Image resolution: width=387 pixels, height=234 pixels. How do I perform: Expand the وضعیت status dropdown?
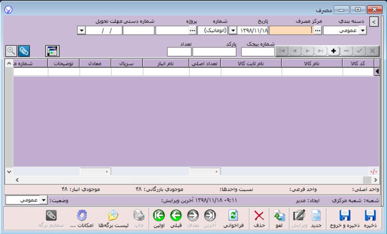43,200
